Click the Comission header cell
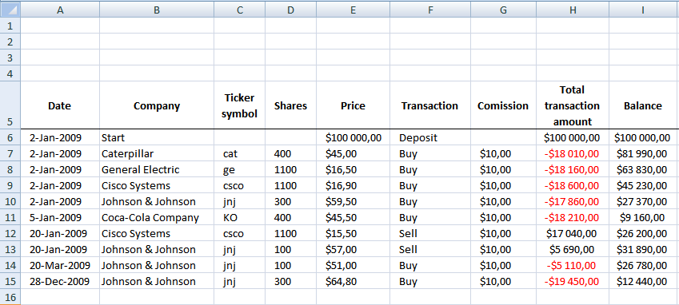 click(x=503, y=105)
